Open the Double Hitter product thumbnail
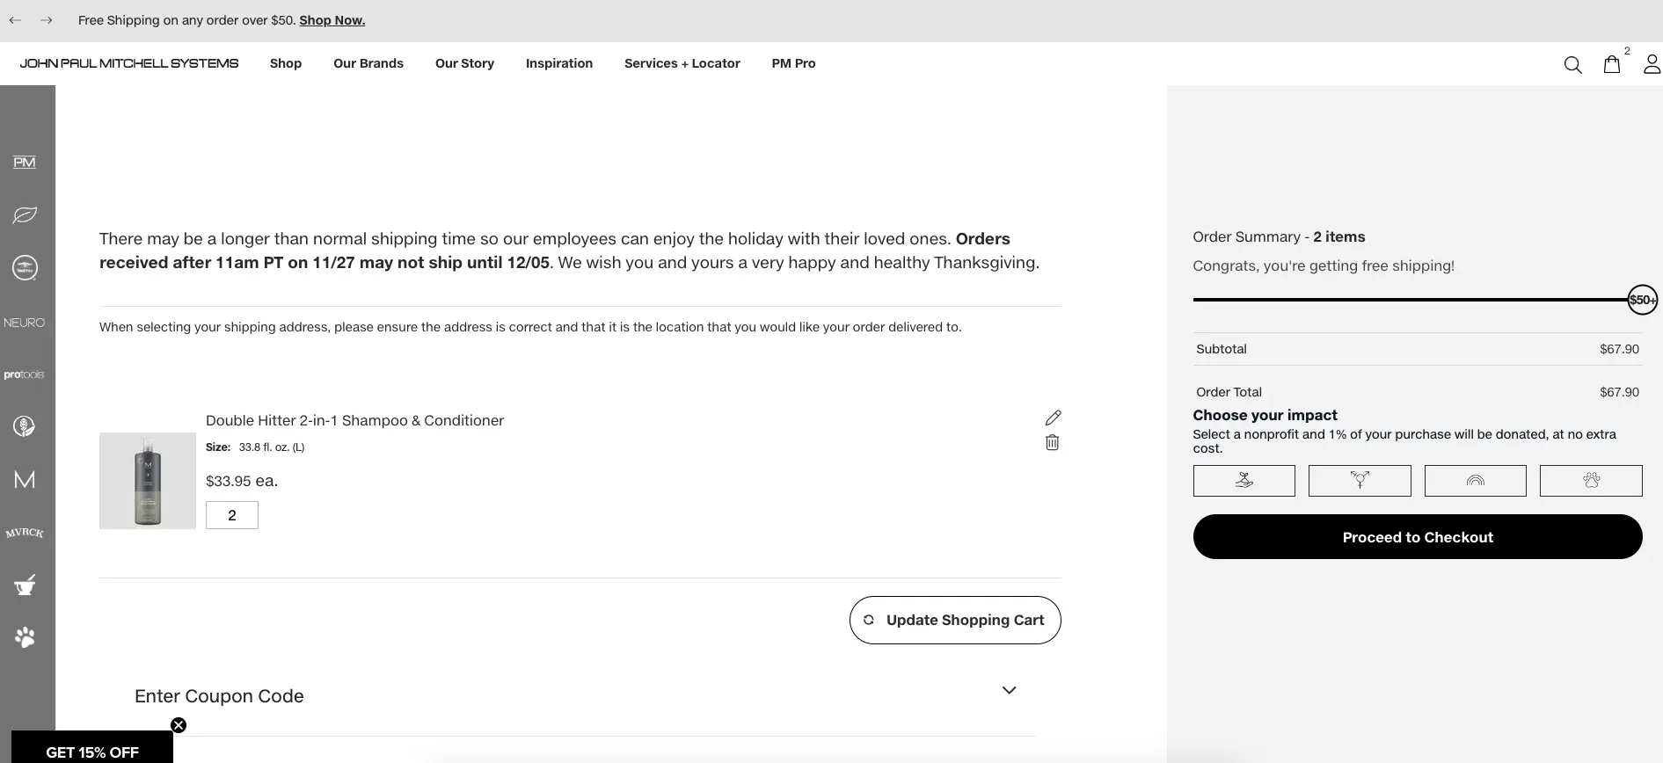Screen dimensions: 1663x763 pos(148,481)
